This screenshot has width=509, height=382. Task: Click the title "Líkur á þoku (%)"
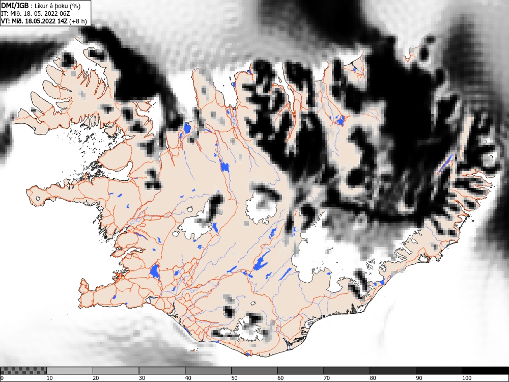coord(58,6)
